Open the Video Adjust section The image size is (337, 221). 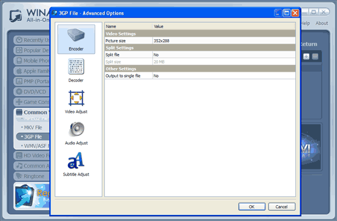(76, 102)
